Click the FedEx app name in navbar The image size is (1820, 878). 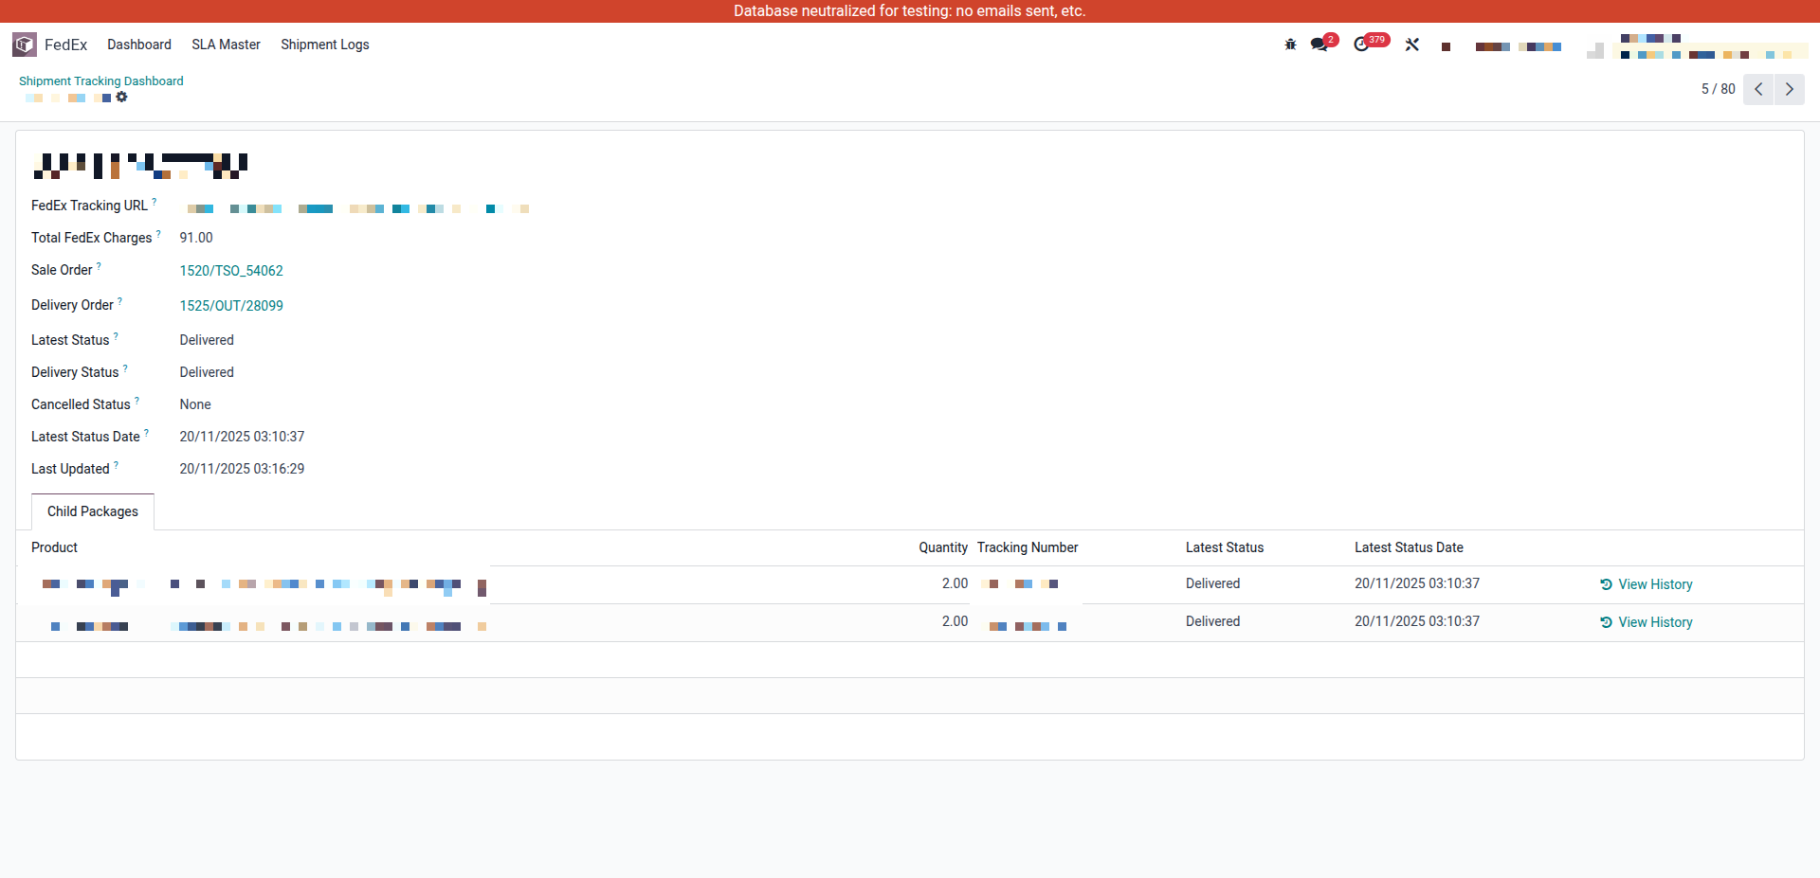[65, 45]
